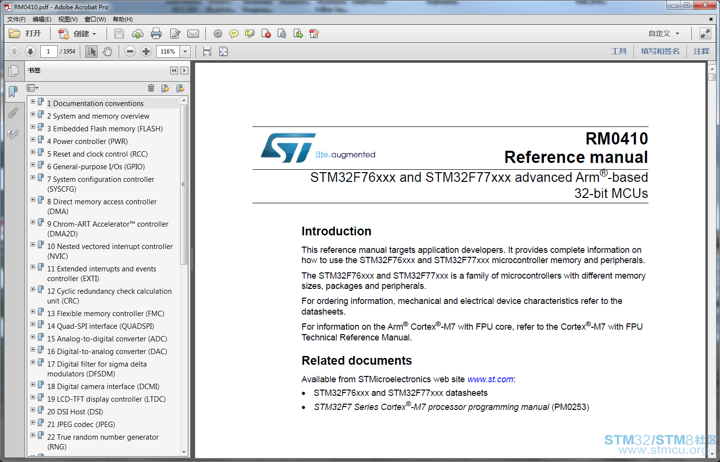This screenshot has height=462, width=720.
Task: Close the document with the menu-bar X
Action: click(711, 19)
